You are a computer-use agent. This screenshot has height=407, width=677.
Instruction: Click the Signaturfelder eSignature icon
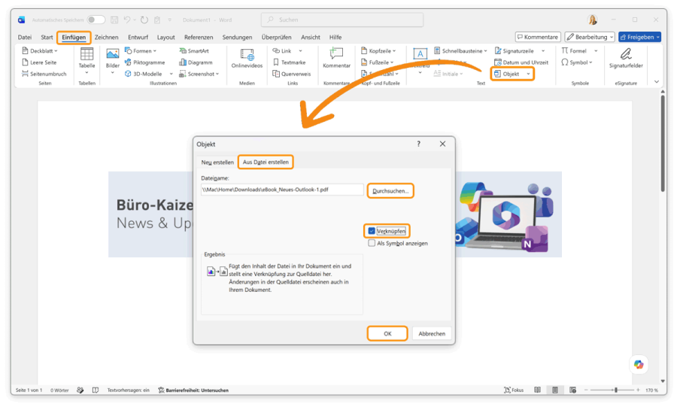click(626, 54)
